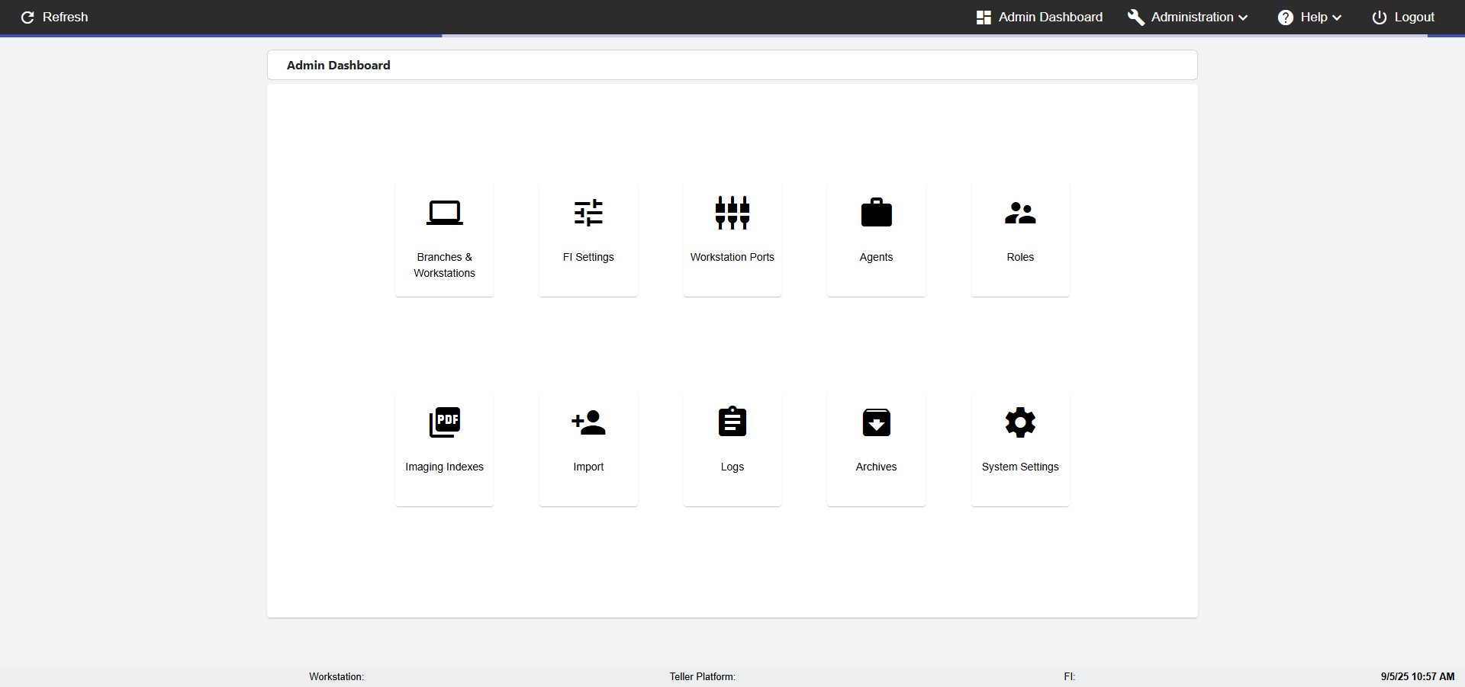Open the Import add-person icon
Screen dimensions: 1465x687
(x=588, y=422)
